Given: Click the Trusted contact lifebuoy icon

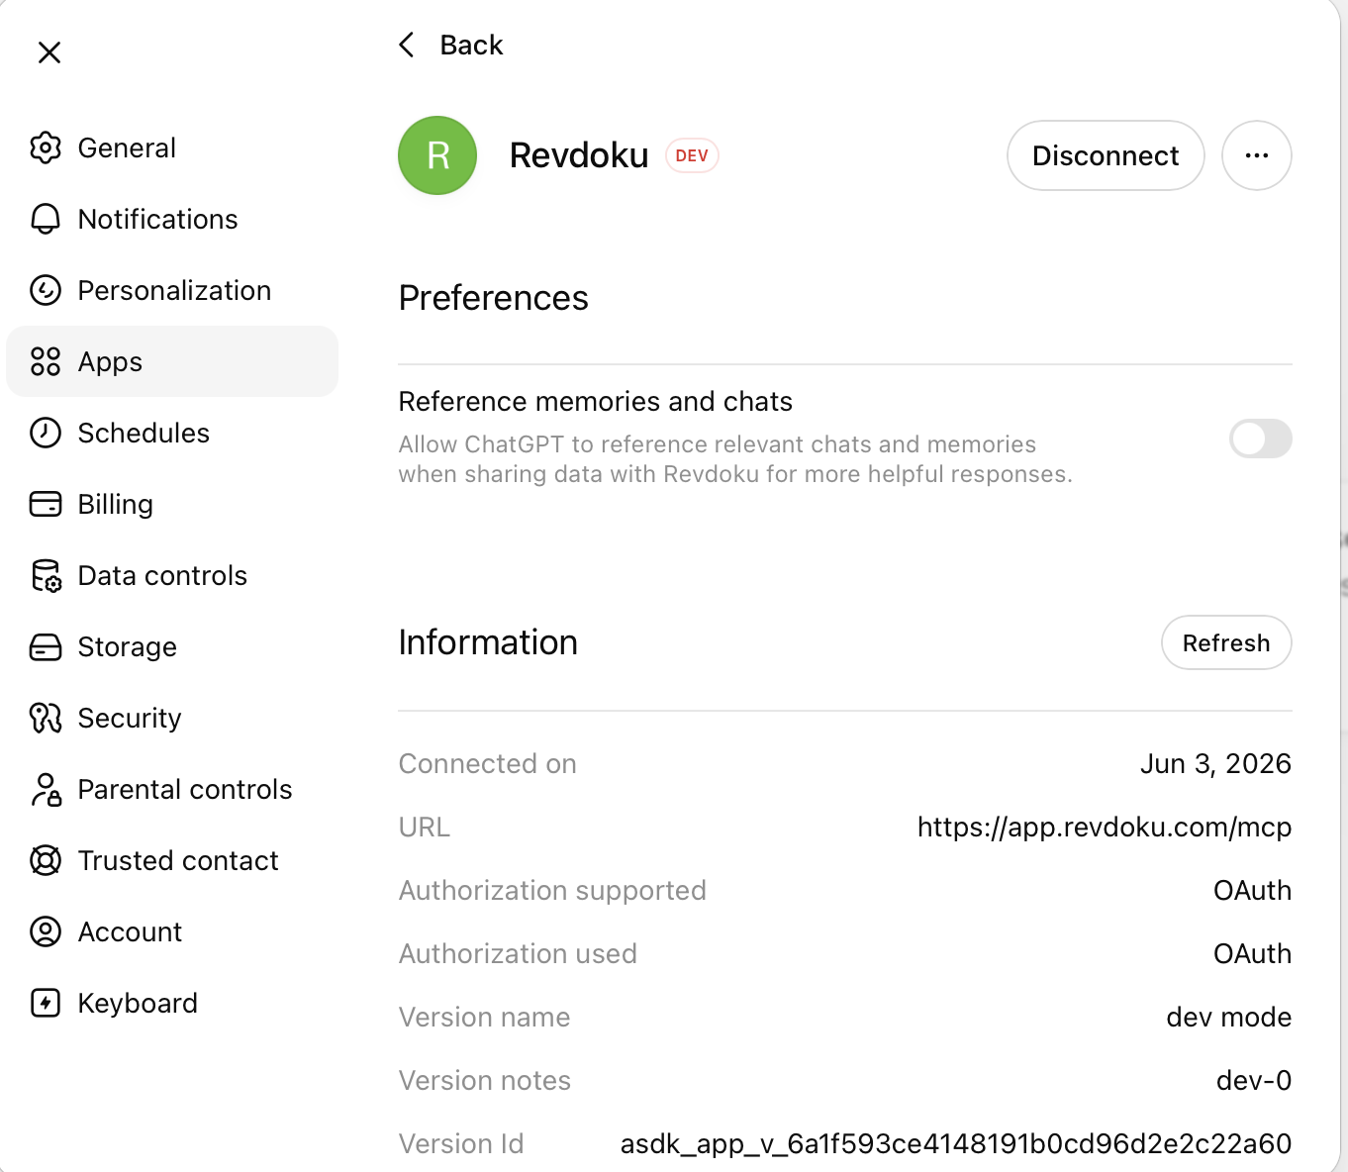Looking at the screenshot, I should coord(46,860).
